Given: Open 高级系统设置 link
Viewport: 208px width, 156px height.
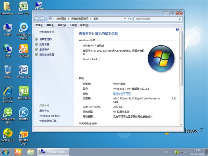Looking at the screenshot, I should click(47, 55).
